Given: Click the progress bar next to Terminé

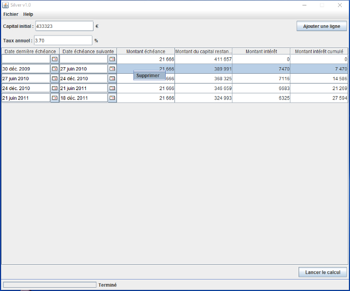Looking at the screenshot, I should point(49,285).
